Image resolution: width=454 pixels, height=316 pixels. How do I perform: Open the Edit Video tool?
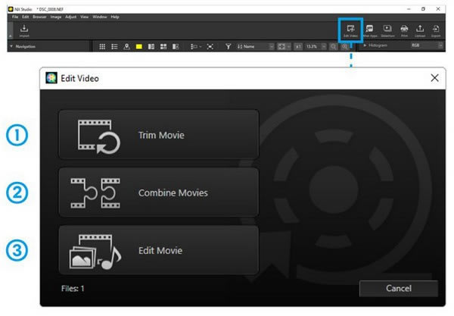[350, 30]
